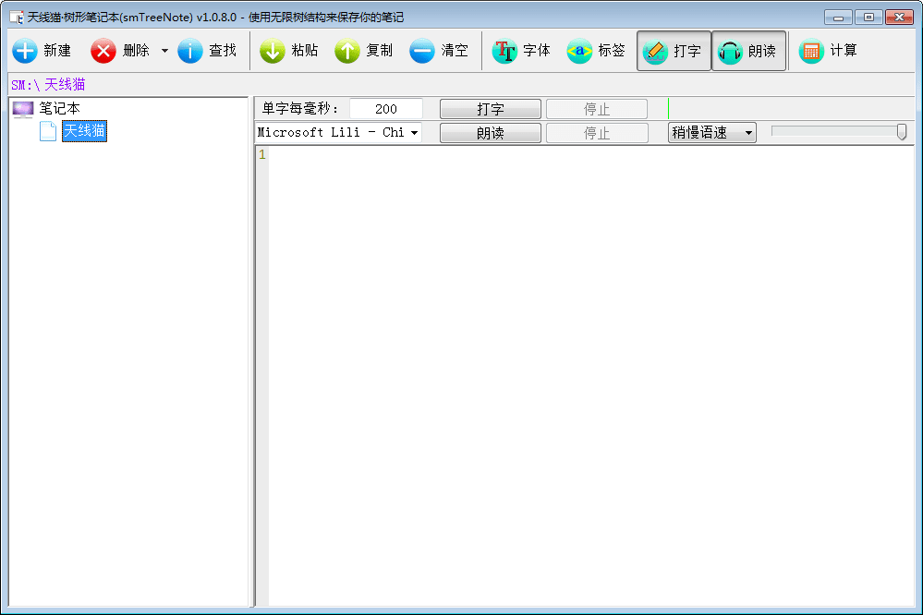This screenshot has height=615, width=923.
Task: Click inside the note text editor area
Action: [x=591, y=376]
